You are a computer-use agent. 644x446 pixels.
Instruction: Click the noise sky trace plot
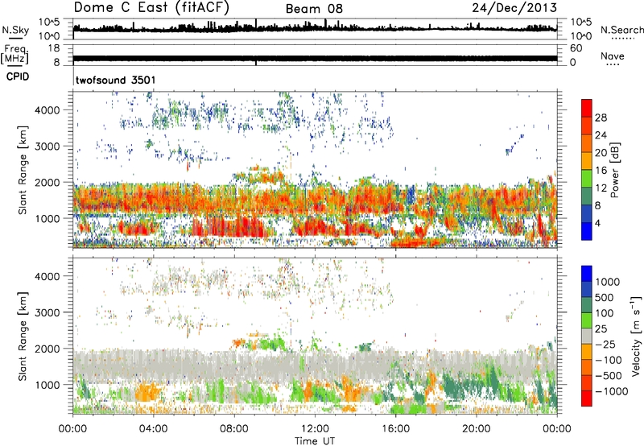[x=315, y=28]
